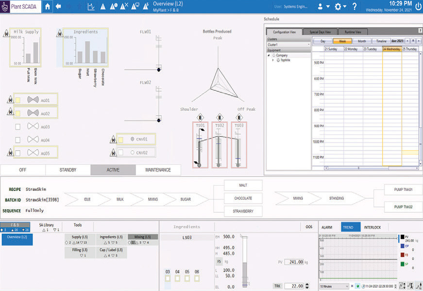Screen dimensions: 423x291
Task: Click the TS01 tank level indicator
Action: [200, 145]
